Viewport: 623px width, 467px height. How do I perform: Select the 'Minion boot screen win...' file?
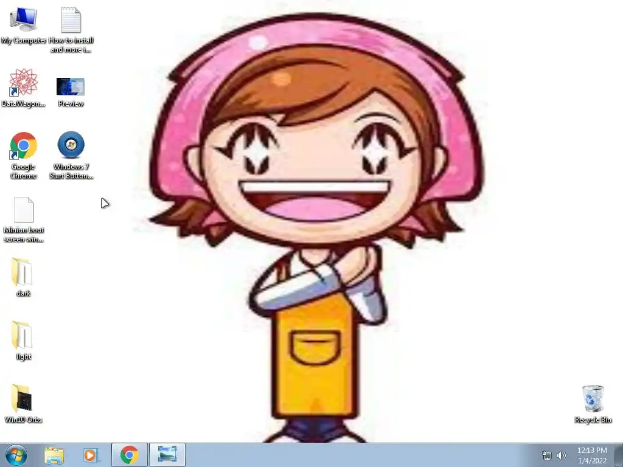coord(24,220)
